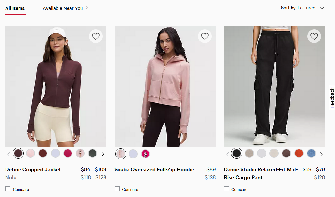Check Compare for Scuba Hoodie
Screen dimensions: 335x197
[117, 189]
